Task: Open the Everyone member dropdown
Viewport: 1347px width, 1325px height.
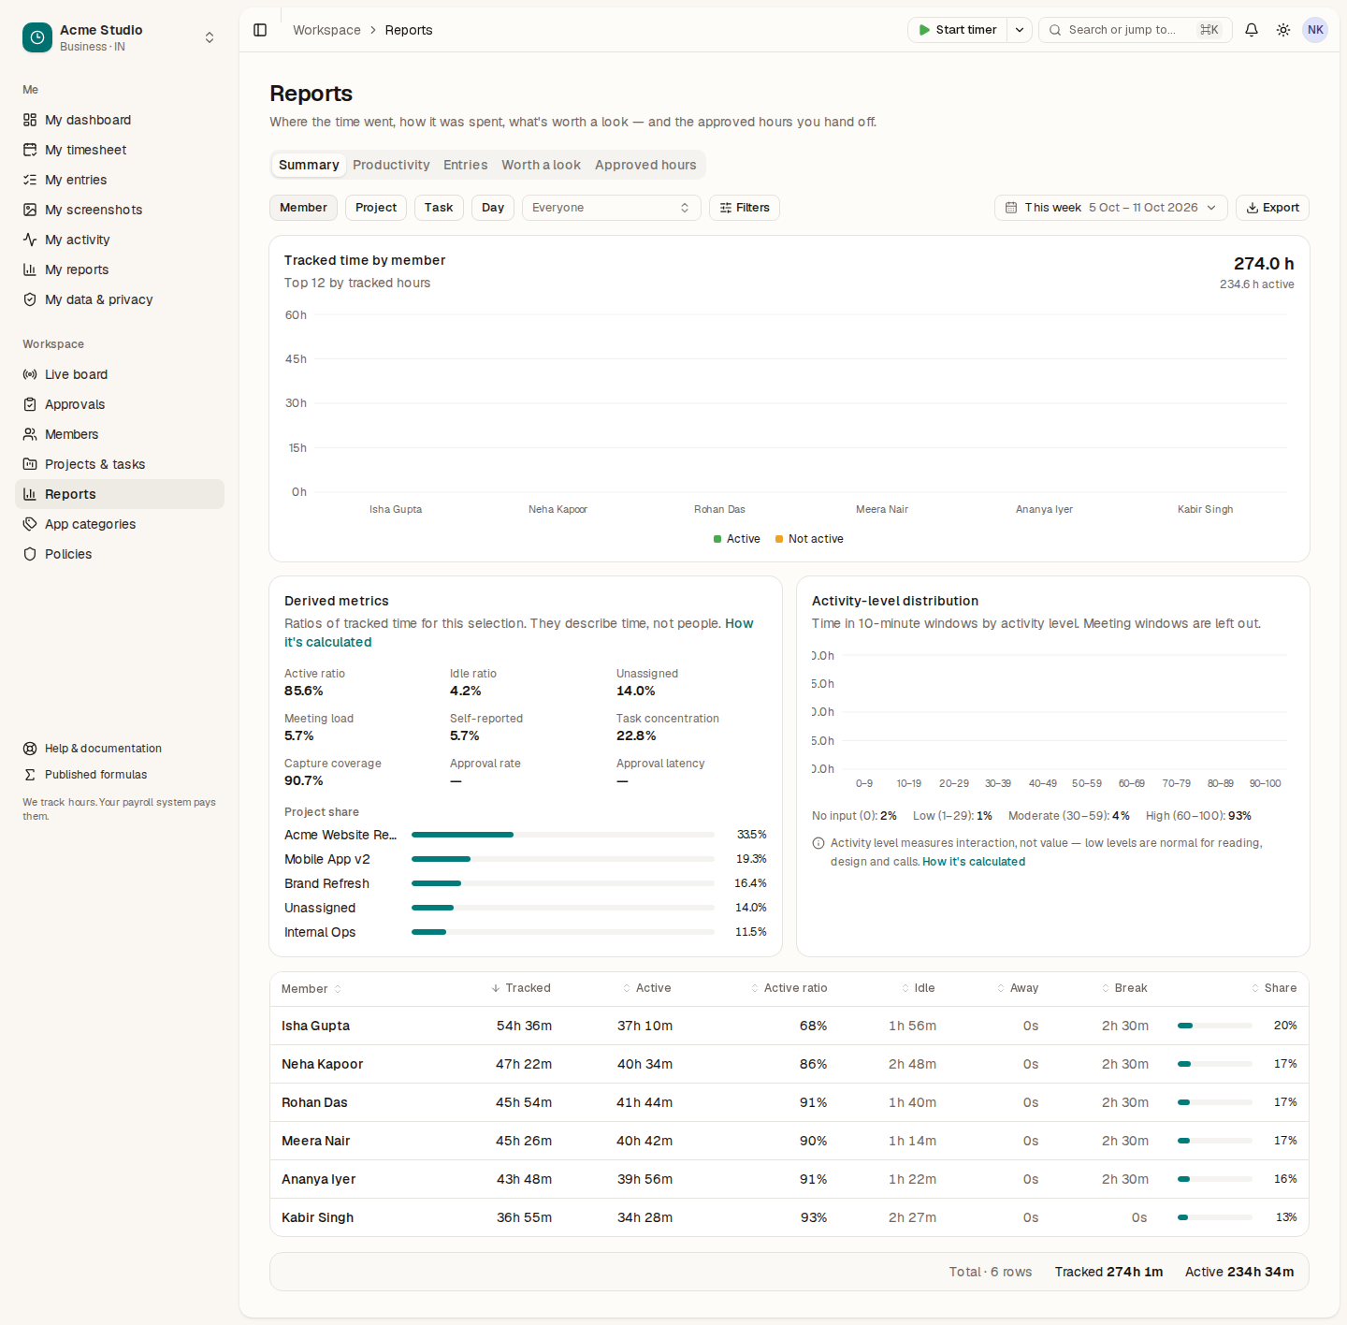Action: click(x=612, y=208)
